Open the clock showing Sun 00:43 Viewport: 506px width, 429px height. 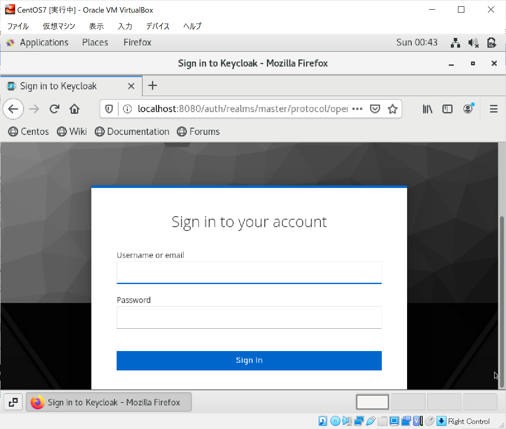(417, 43)
